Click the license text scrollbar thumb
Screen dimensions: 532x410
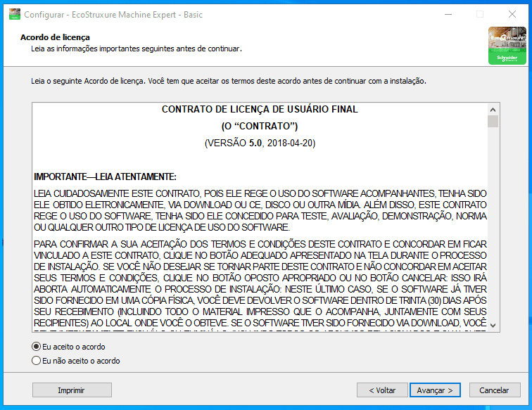[x=493, y=122]
